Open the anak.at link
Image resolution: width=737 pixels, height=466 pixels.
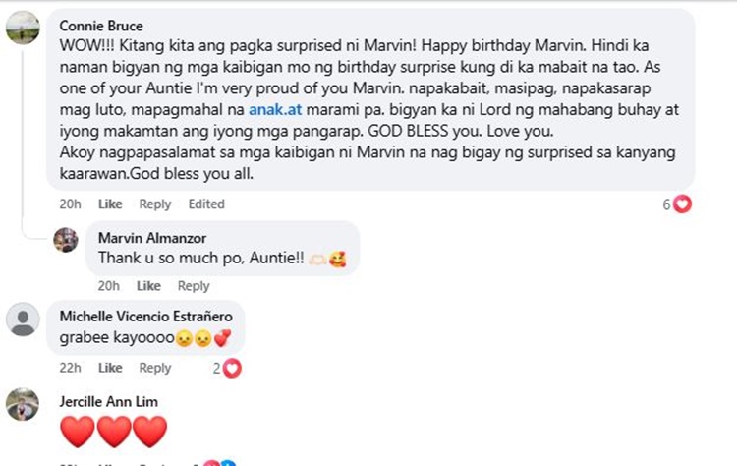(275, 109)
